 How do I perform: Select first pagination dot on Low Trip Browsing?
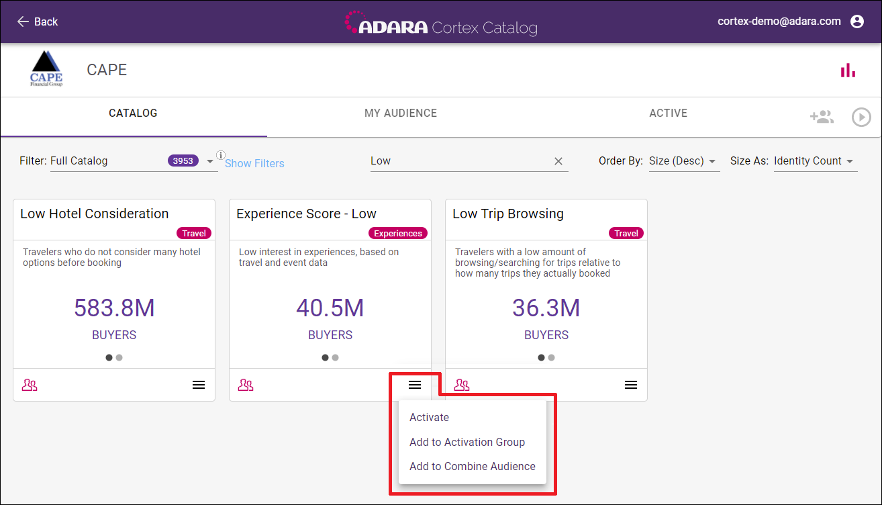coord(542,357)
